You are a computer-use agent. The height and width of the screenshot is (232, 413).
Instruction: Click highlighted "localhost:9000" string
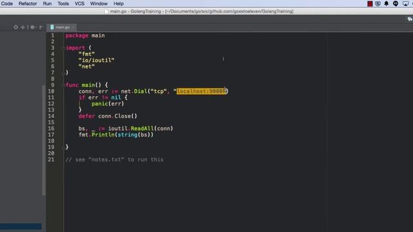(x=201, y=92)
